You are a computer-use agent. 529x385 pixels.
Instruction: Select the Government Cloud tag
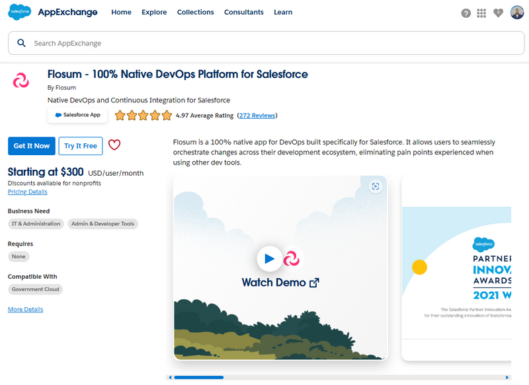[36, 289]
